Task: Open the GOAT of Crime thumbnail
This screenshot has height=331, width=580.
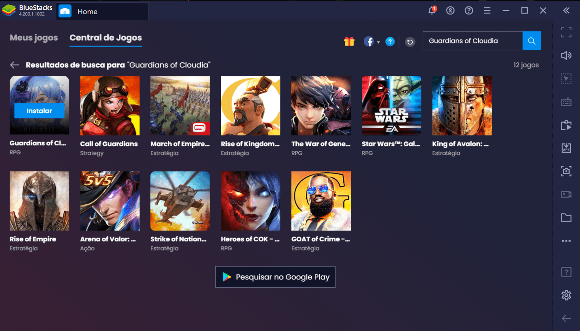Action: click(x=321, y=201)
